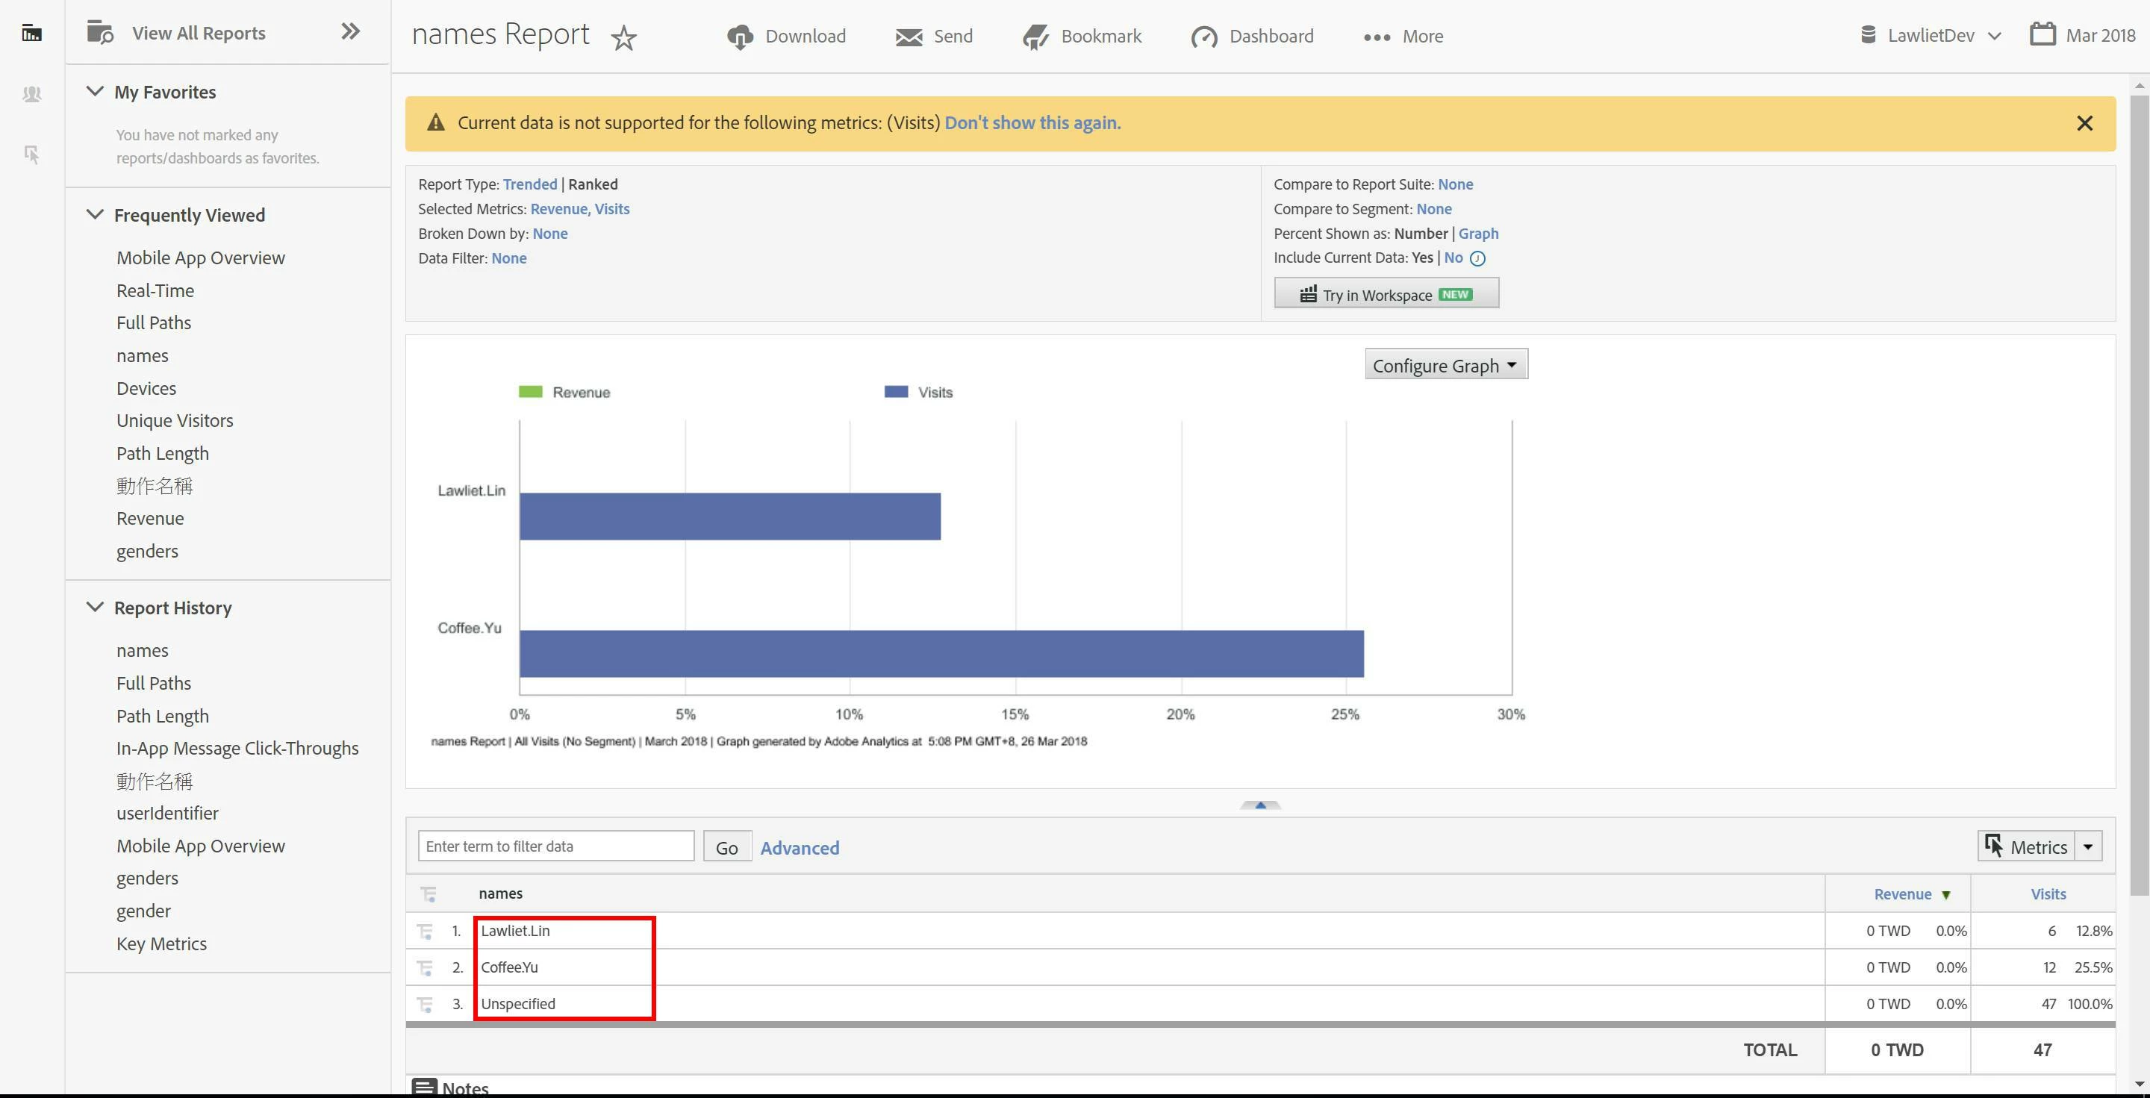The height and width of the screenshot is (1098, 2150).
Task: Set Include Current Data to No
Action: (1453, 258)
